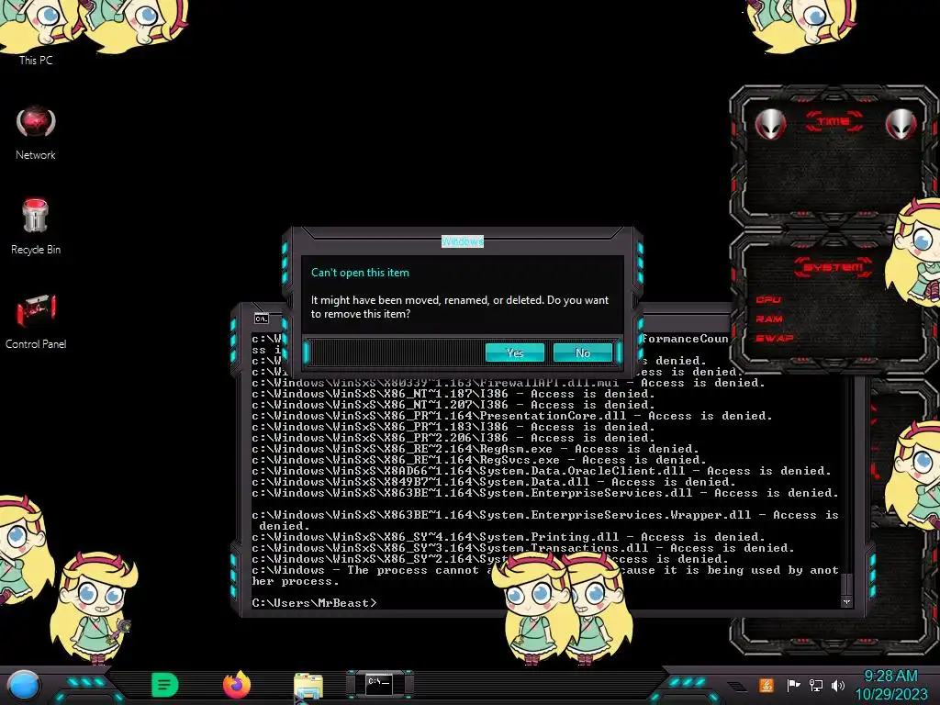Open the green notes app on taskbar

pyautogui.click(x=164, y=685)
